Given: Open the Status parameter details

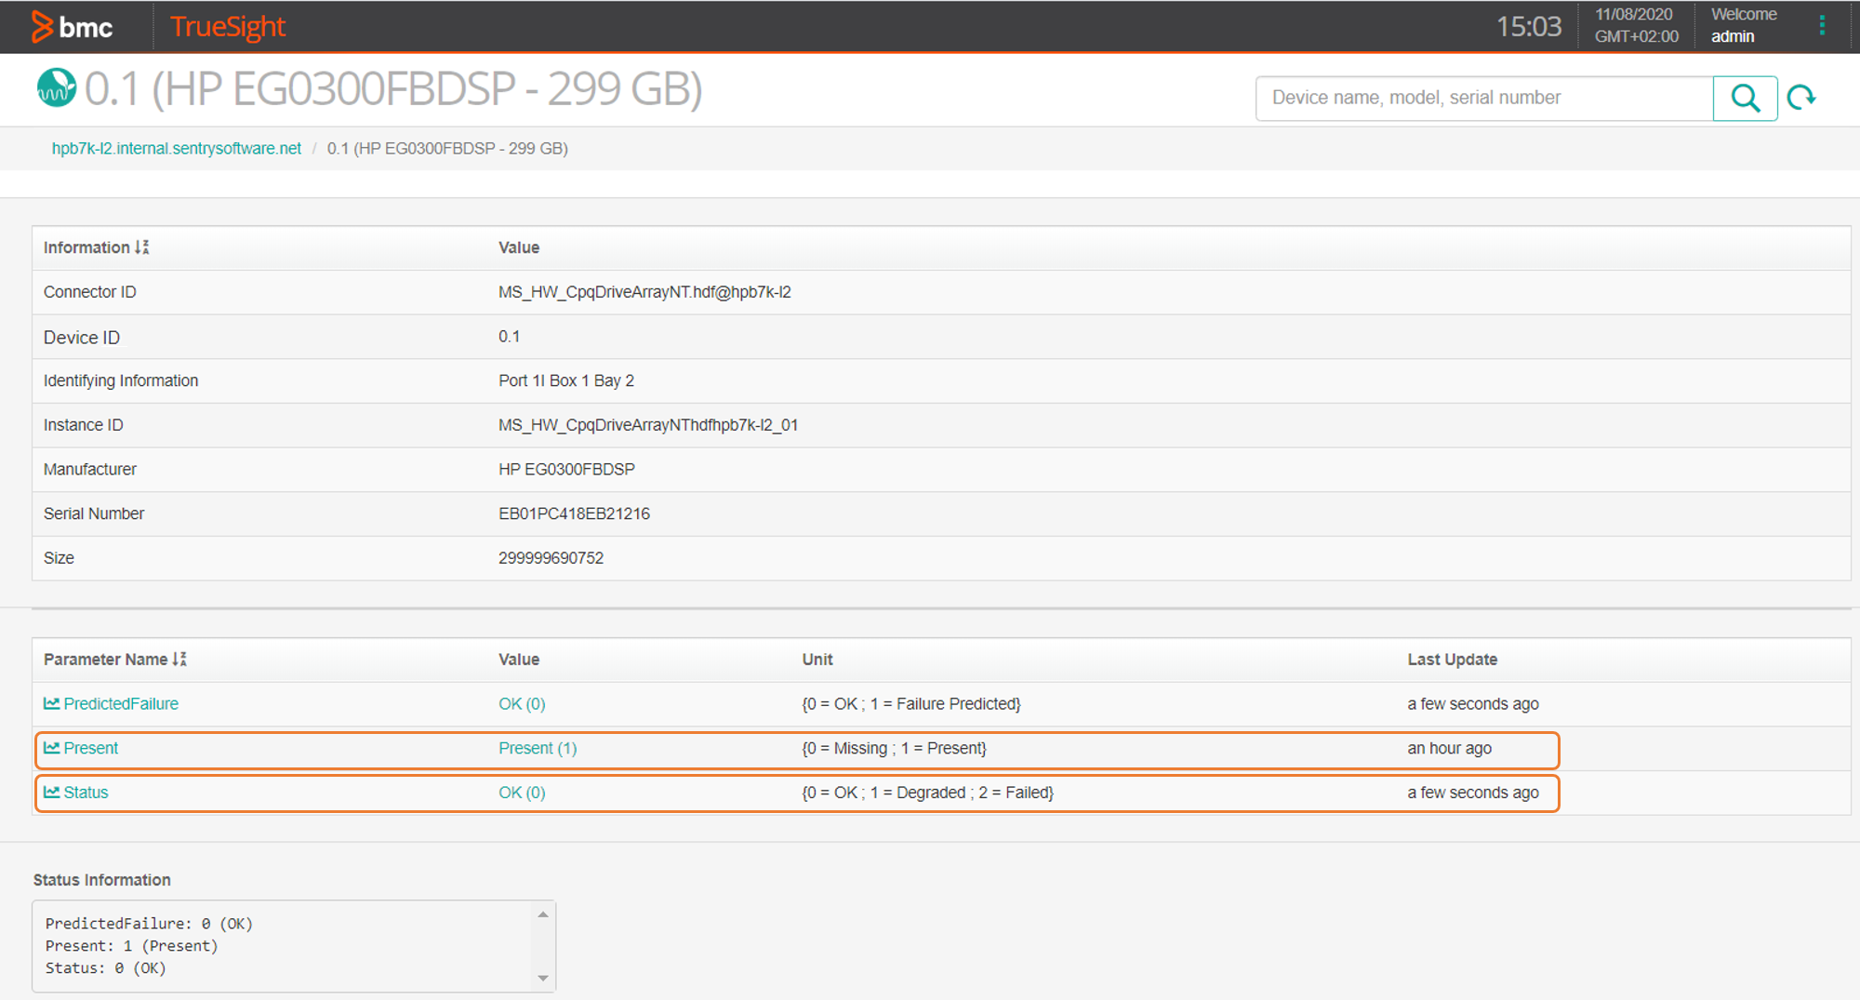Looking at the screenshot, I should click(86, 792).
